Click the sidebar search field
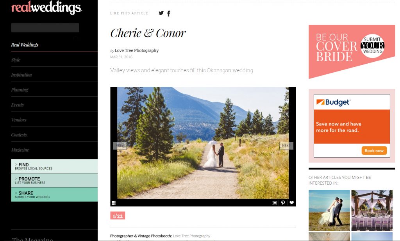 pos(45,28)
